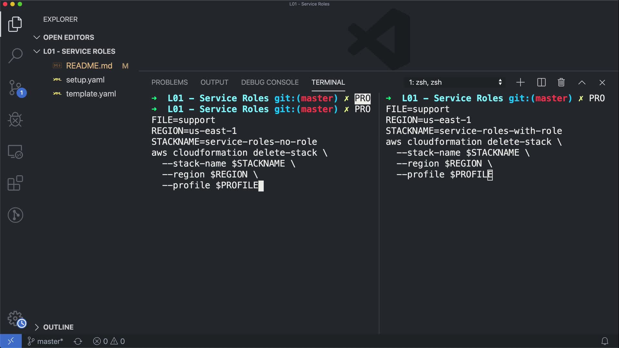619x348 pixels.
Task: Open the Extensions view
Action: pos(15,183)
